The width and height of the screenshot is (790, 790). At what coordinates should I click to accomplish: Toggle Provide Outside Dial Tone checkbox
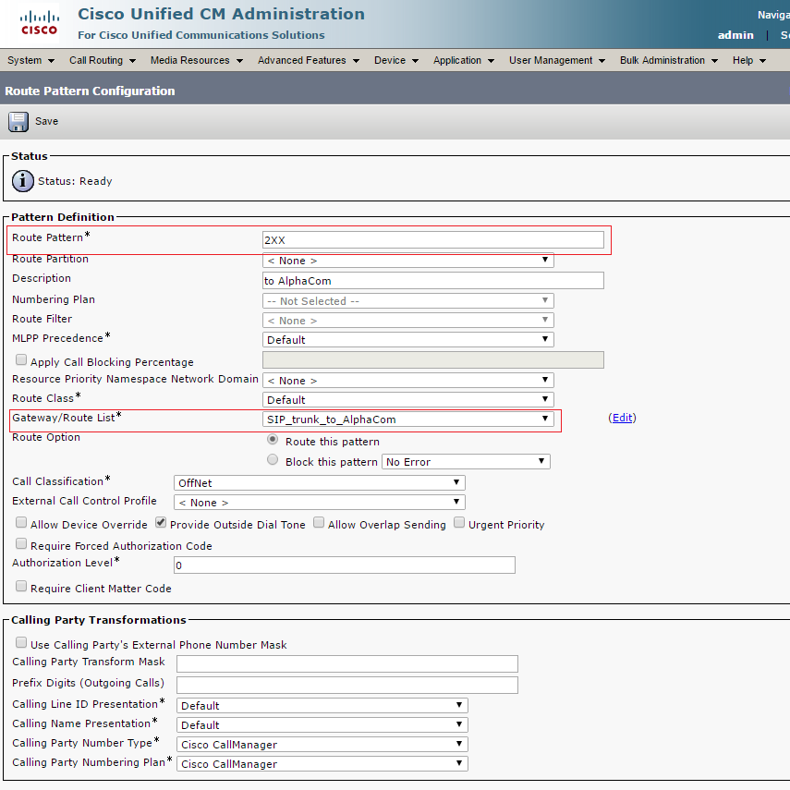[x=161, y=523]
